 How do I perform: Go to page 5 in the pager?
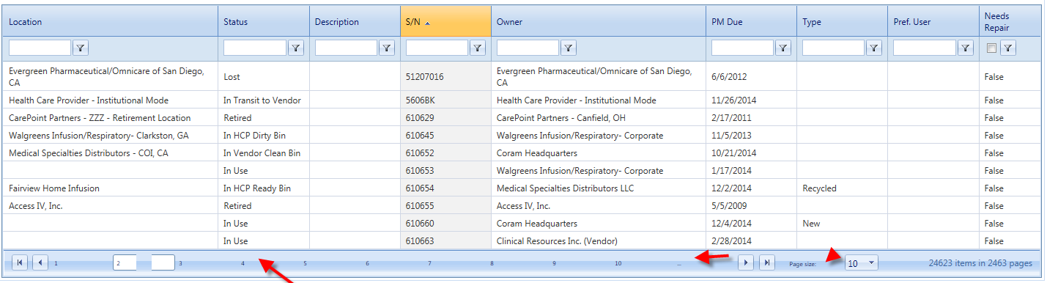coord(305,262)
